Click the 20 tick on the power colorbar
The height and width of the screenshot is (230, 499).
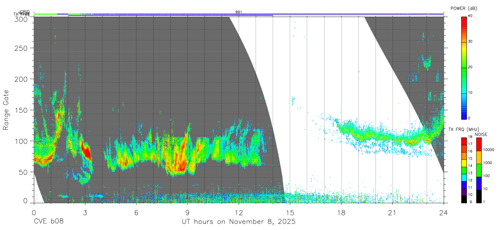(x=470, y=67)
